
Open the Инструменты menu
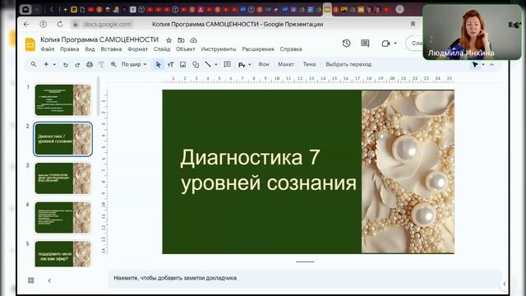[219, 49]
